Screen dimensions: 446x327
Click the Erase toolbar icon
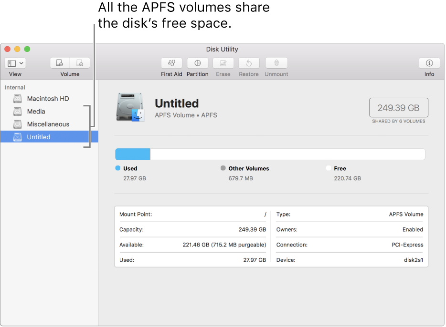point(223,63)
